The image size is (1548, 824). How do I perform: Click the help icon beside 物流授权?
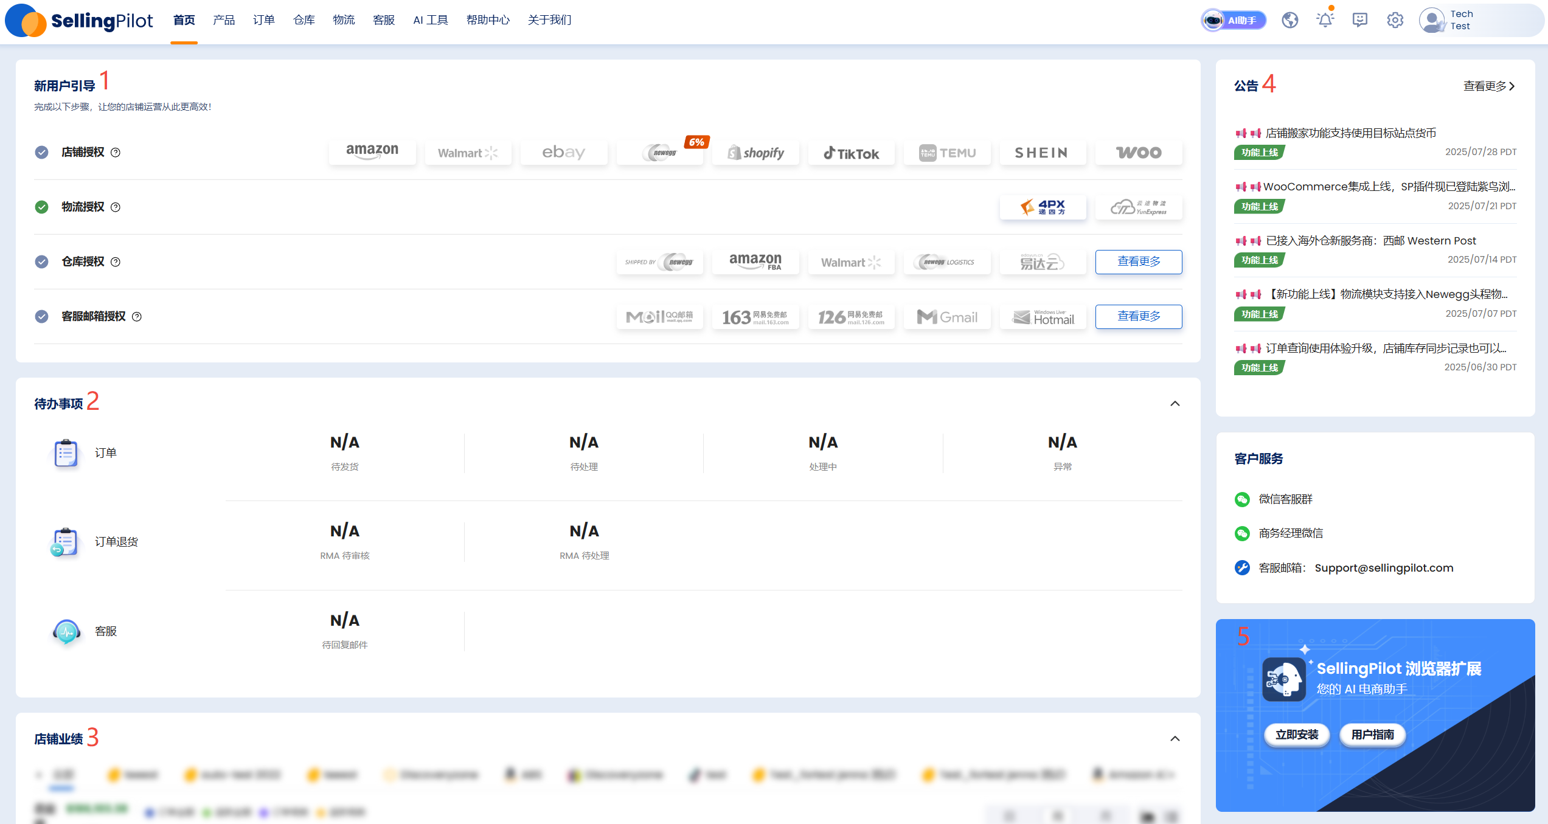(x=116, y=207)
